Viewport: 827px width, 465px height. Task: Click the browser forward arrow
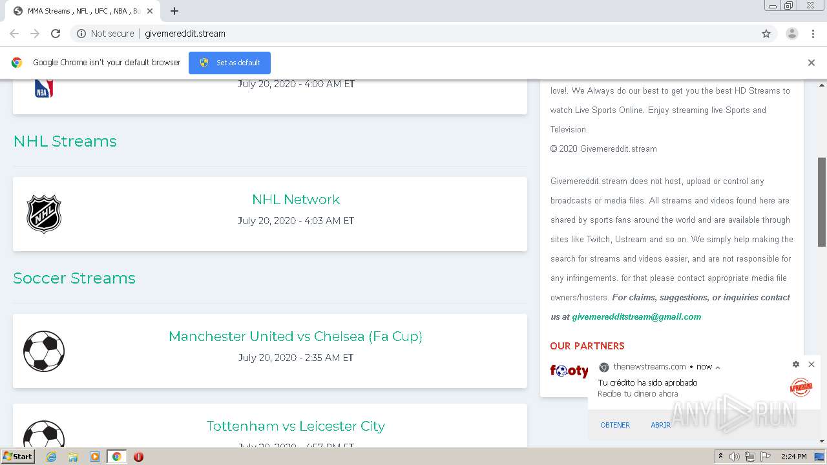35,34
